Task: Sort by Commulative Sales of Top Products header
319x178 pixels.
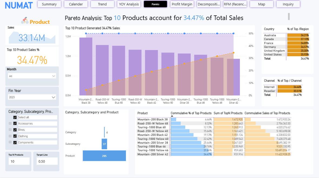Action: click(x=267, y=113)
